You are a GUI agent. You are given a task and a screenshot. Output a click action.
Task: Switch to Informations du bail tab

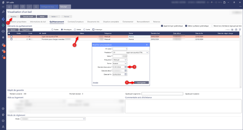click(38, 21)
